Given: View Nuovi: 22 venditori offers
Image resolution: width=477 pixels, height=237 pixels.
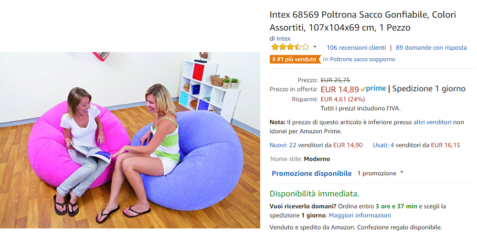Looking at the screenshot, I should point(316,145).
